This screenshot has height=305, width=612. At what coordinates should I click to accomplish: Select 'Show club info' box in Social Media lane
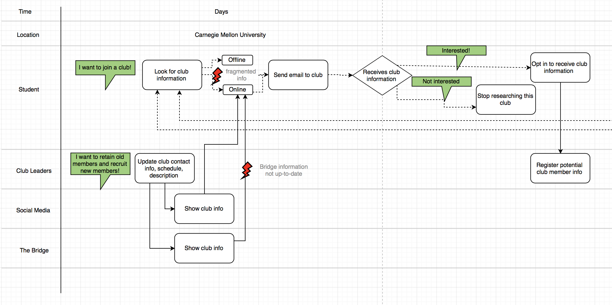tap(204, 209)
